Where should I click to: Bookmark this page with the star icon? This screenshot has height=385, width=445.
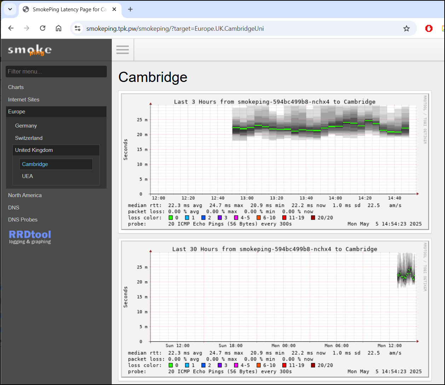coord(406,28)
